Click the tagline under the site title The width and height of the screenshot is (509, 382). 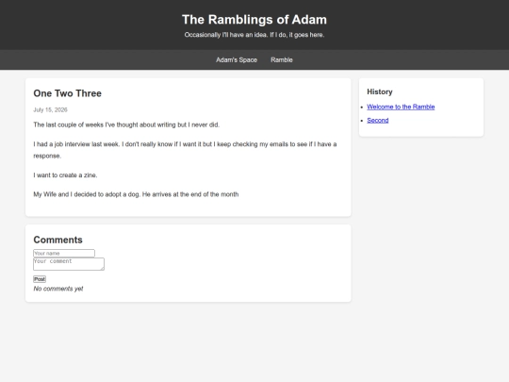coord(254,35)
